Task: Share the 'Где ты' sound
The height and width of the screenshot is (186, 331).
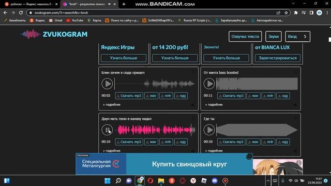Action: click(295, 151)
